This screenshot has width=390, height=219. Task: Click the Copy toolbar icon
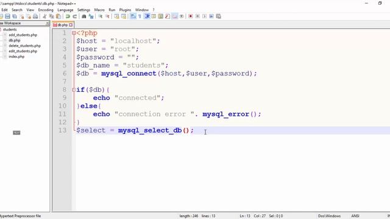click(x=51, y=16)
